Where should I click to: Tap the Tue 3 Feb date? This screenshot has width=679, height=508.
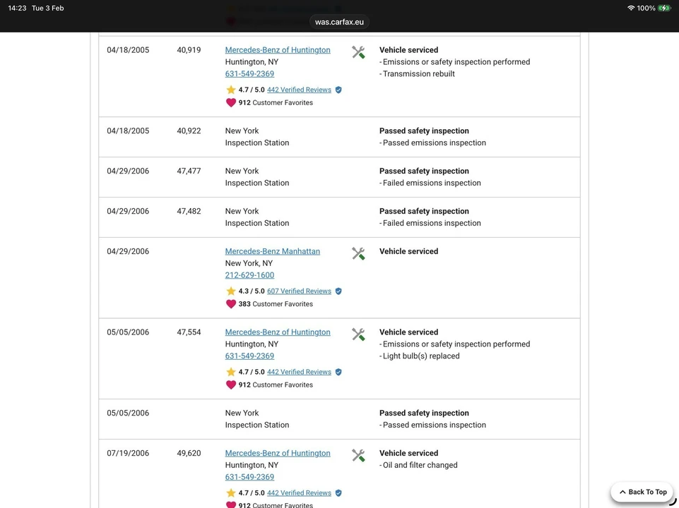[x=47, y=8]
